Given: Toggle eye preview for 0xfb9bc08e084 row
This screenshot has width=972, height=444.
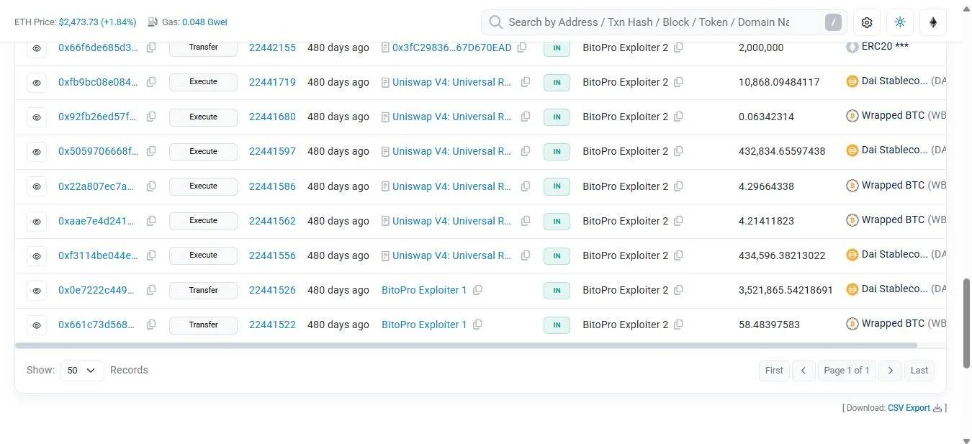Looking at the screenshot, I should coord(37,83).
